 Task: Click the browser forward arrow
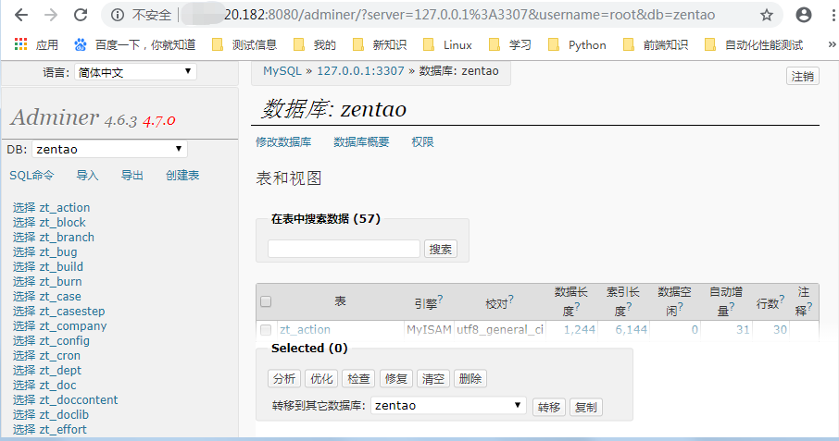(x=51, y=15)
